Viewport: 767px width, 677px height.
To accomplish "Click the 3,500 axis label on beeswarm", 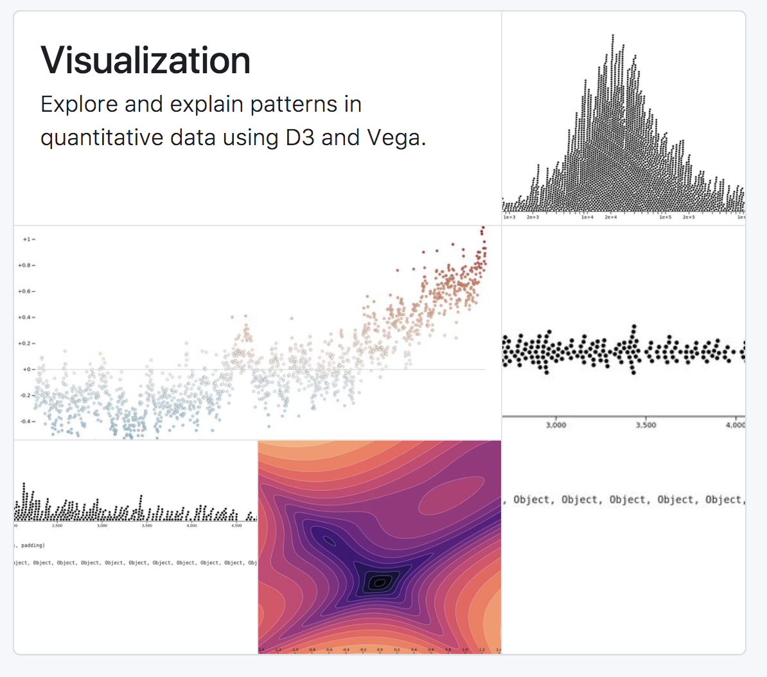I will pyautogui.click(x=646, y=425).
